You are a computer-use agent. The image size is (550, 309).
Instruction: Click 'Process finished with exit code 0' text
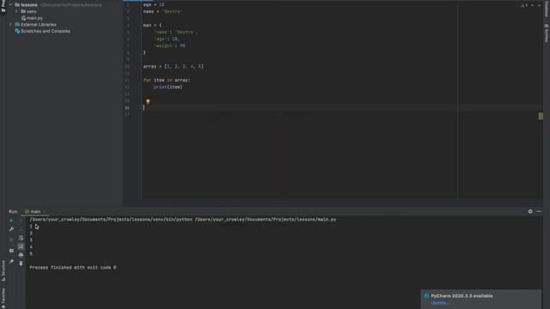(72, 267)
